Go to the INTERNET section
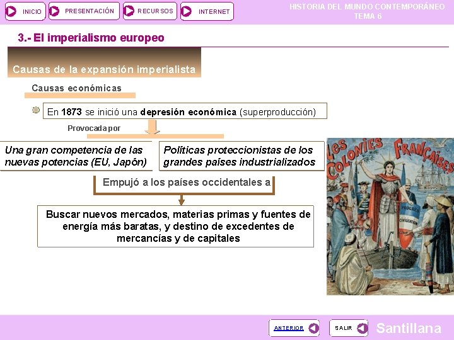The image size is (454, 340). click(x=207, y=11)
